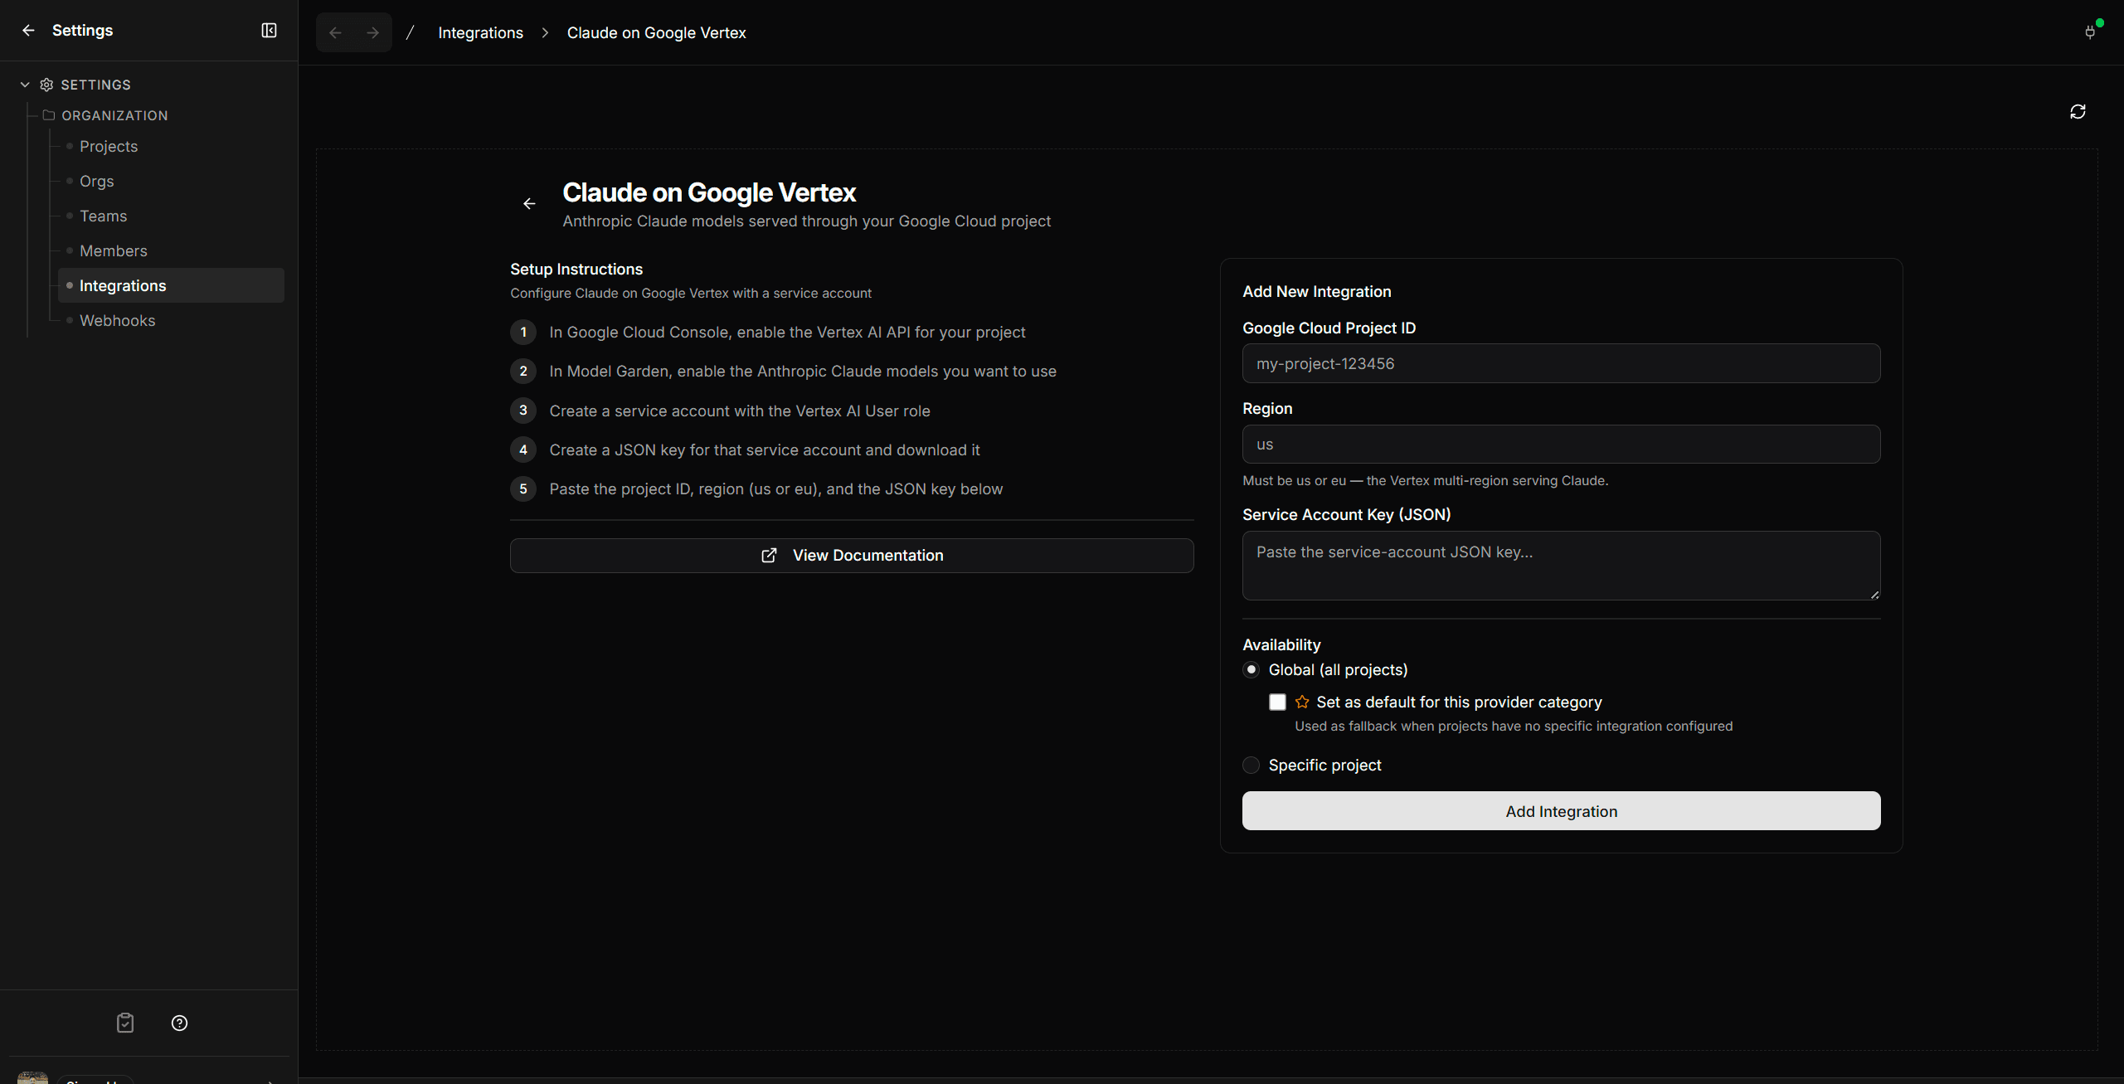
Task: Click 'Used as fallback when projects' helper text
Action: (x=1514, y=727)
